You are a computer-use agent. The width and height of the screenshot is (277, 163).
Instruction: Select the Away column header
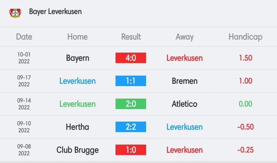[x=184, y=37]
